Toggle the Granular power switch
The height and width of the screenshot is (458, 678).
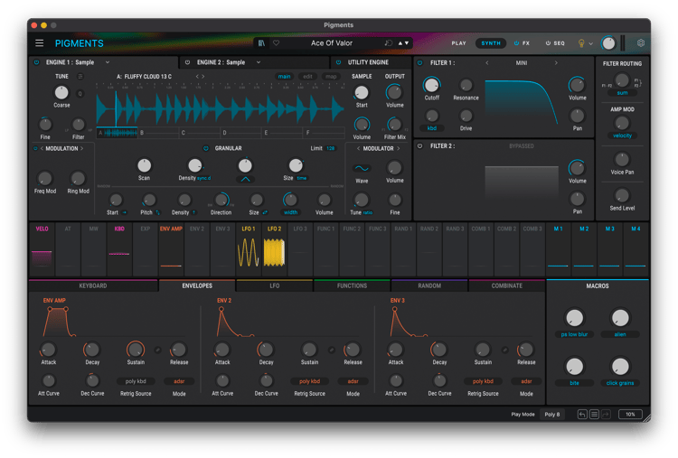pyautogui.click(x=206, y=148)
